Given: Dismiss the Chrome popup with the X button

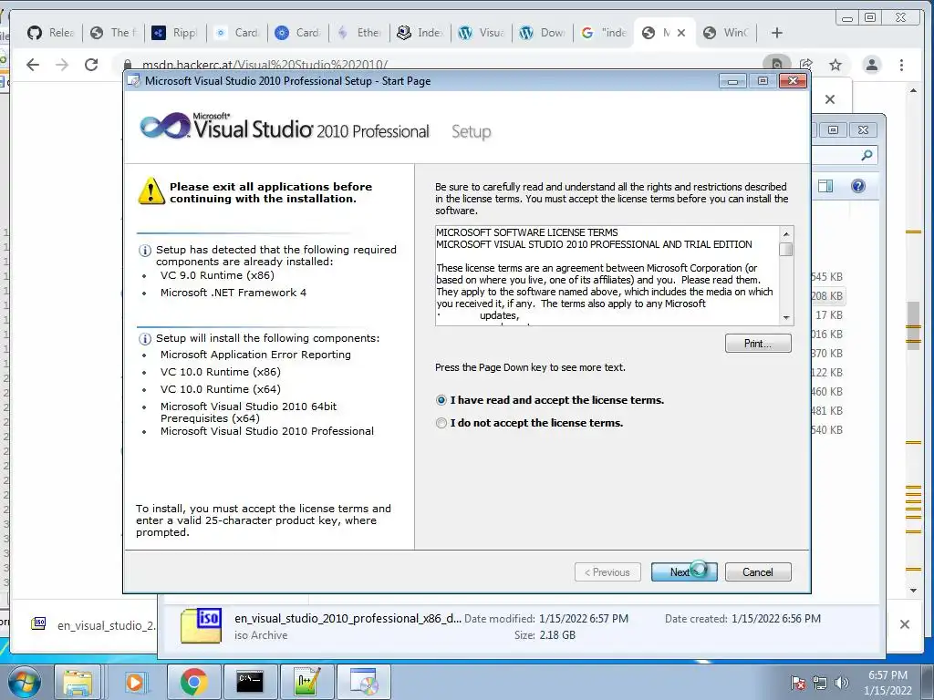Looking at the screenshot, I should click(x=830, y=99).
